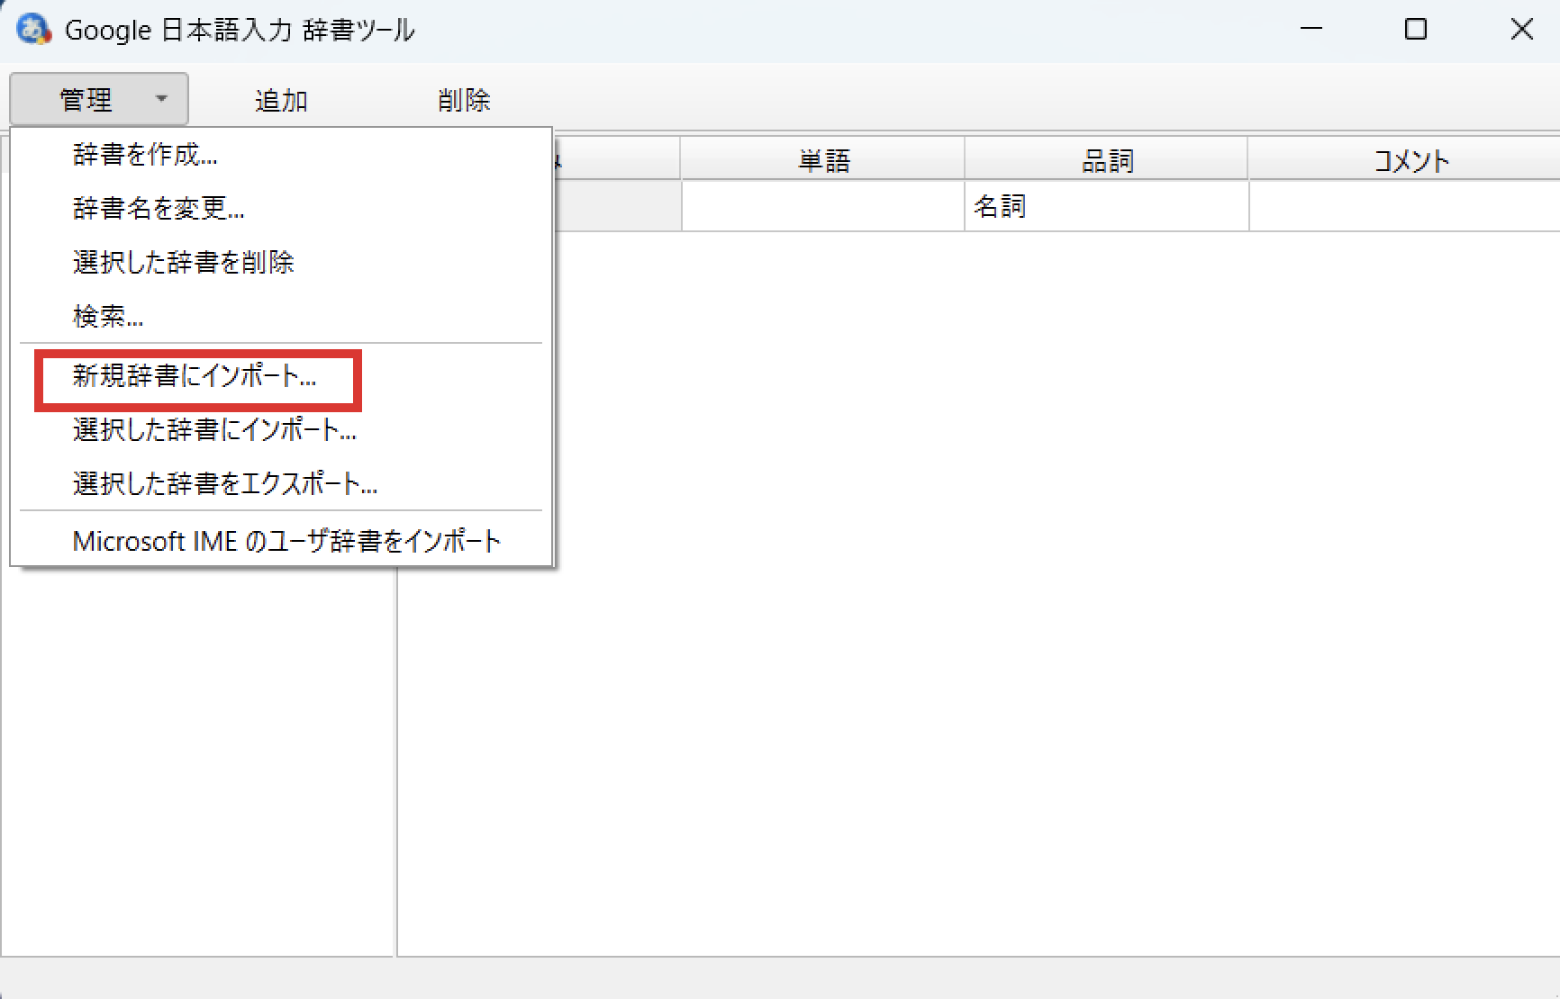Choose 辞書を作成... from the menu
The image size is (1560, 999).
tap(282, 155)
